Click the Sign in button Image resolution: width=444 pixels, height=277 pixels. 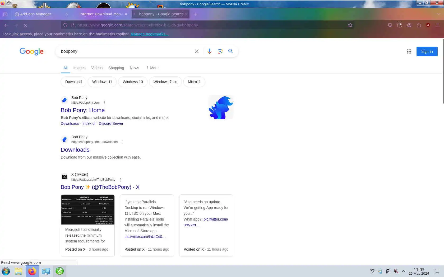[427, 51]
